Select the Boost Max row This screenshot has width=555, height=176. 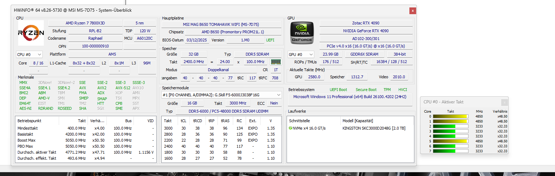coord(85,140)
